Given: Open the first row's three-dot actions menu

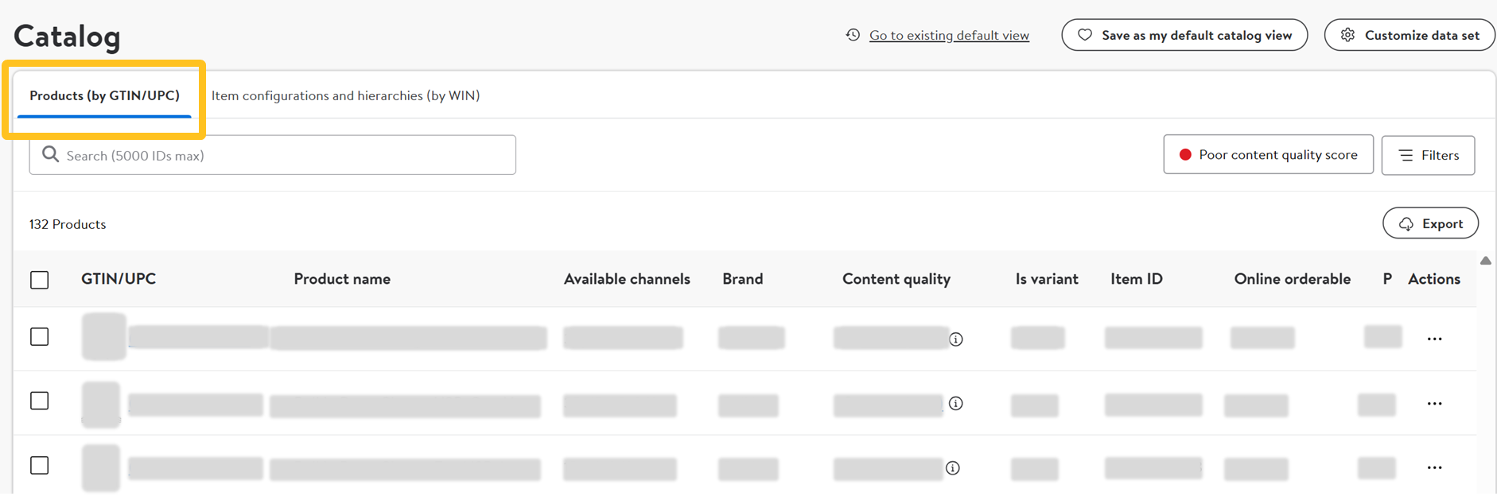Looking at the screenshot, I should point(1434,339).
